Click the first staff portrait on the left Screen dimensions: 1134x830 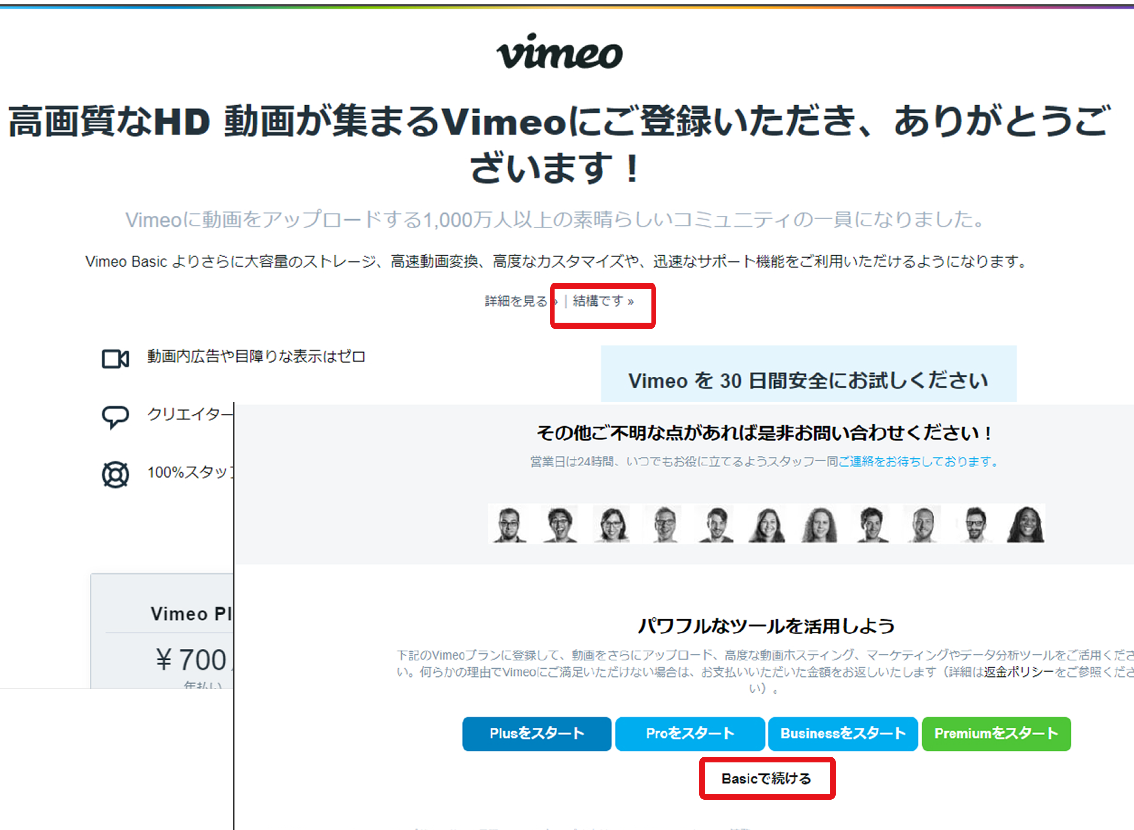(509, 524)
